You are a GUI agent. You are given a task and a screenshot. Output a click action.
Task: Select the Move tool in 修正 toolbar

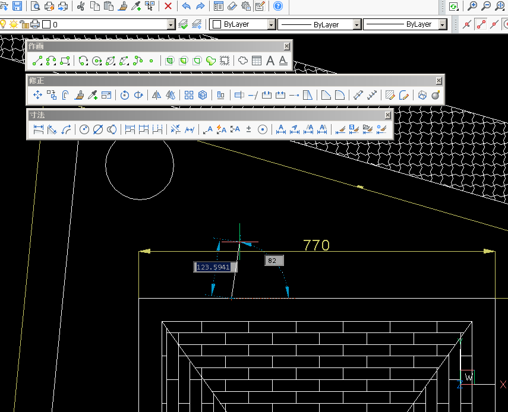click(x=37, y=95)
